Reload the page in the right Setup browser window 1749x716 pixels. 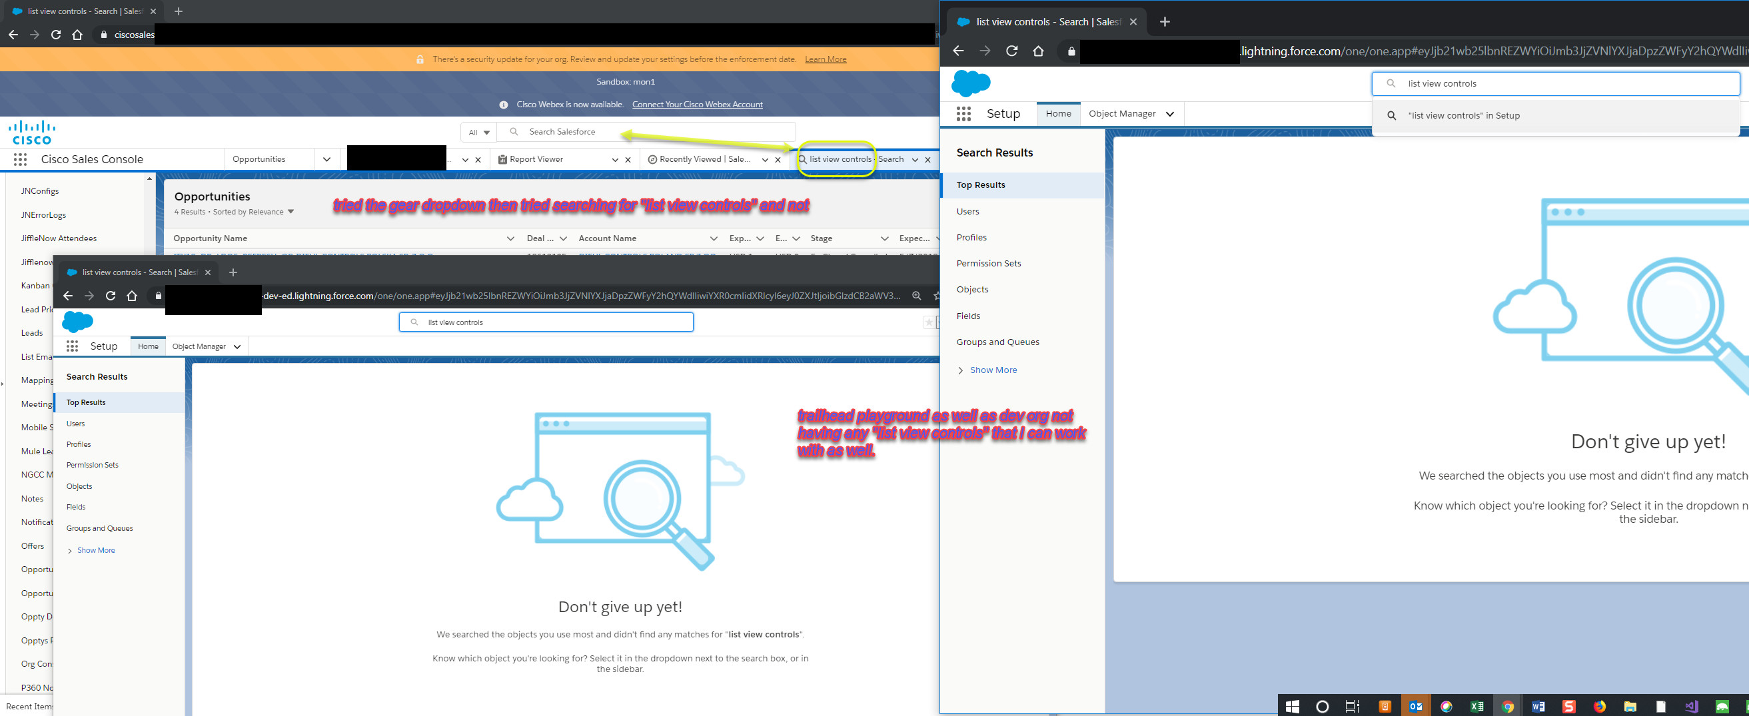click(x=1011, y=51)
